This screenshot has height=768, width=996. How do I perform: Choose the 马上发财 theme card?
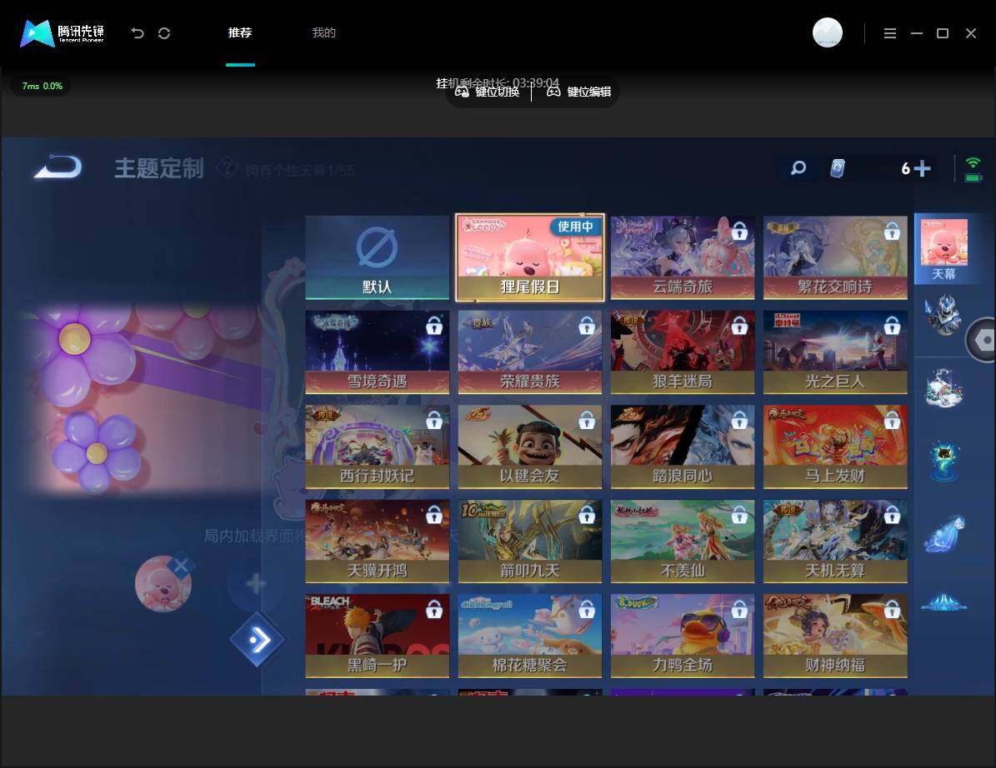pyautogui.click(x=835, y=446)
